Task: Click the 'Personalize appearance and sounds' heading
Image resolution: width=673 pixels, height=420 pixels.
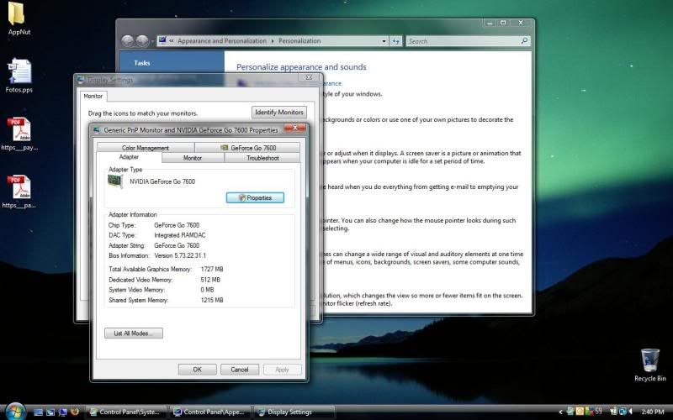Action: 301,67
